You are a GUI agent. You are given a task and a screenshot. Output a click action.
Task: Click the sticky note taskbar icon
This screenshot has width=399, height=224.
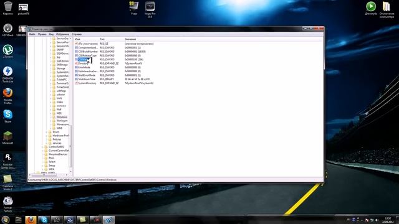coord(83,220)
